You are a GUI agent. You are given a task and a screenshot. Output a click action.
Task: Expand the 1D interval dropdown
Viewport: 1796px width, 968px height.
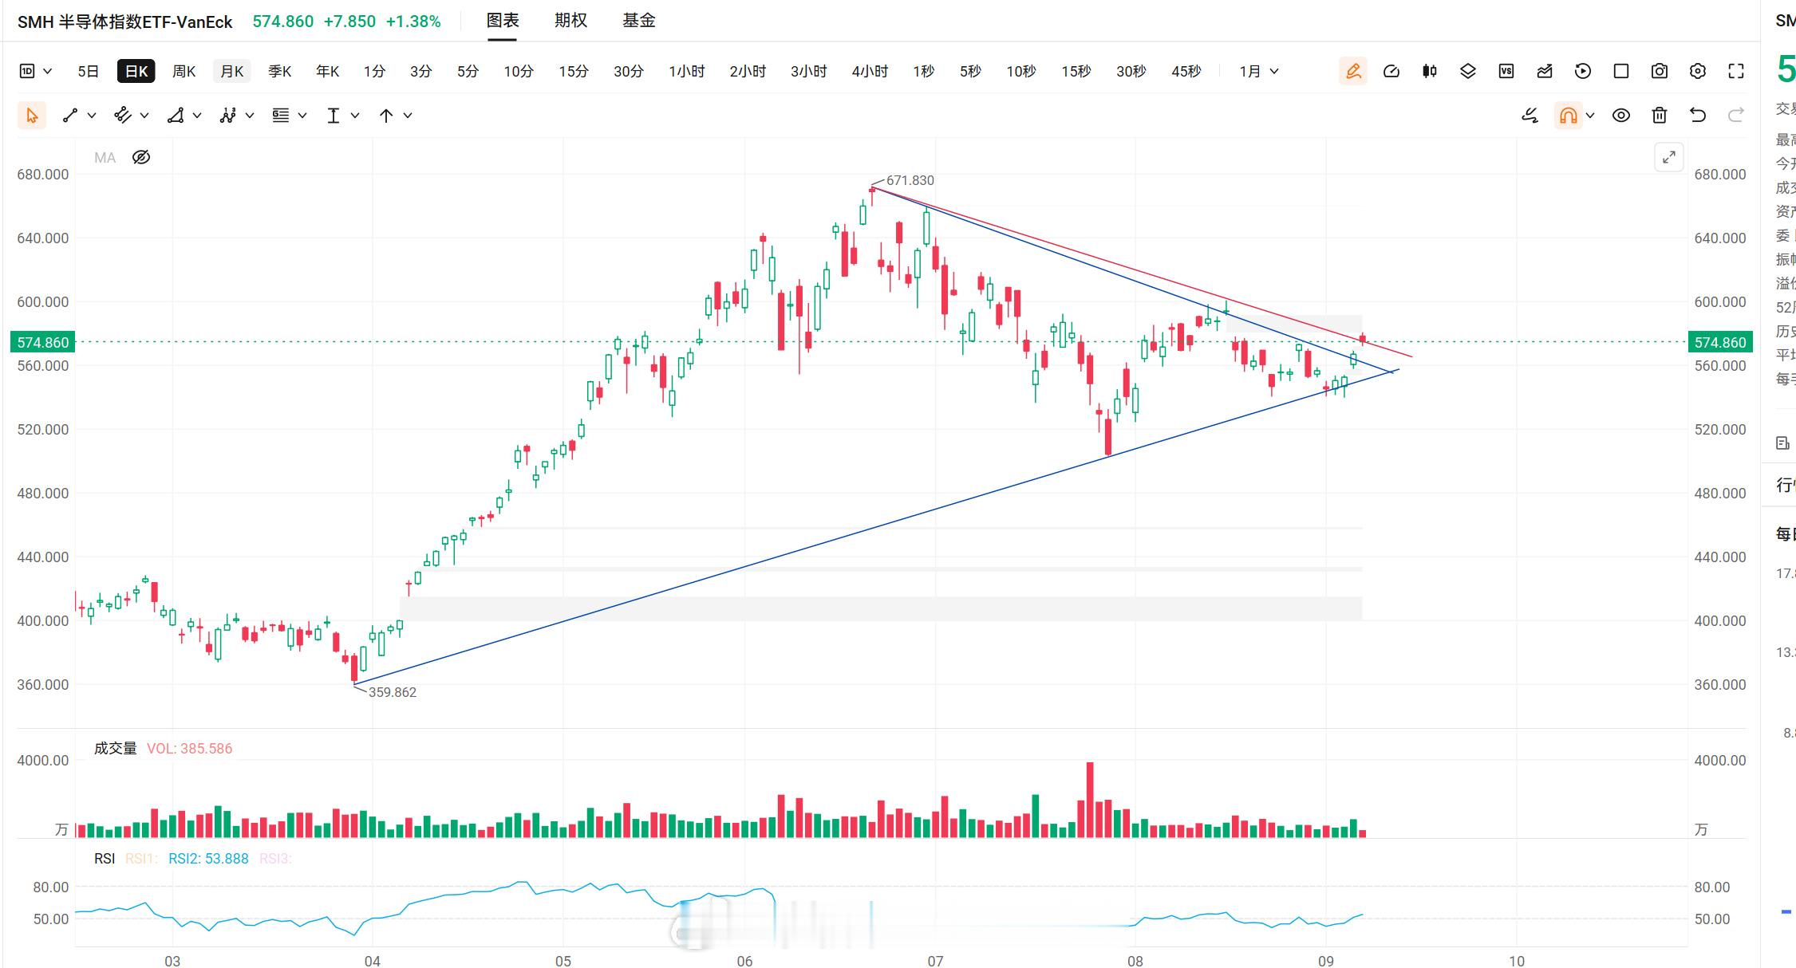tap(36, 71)
